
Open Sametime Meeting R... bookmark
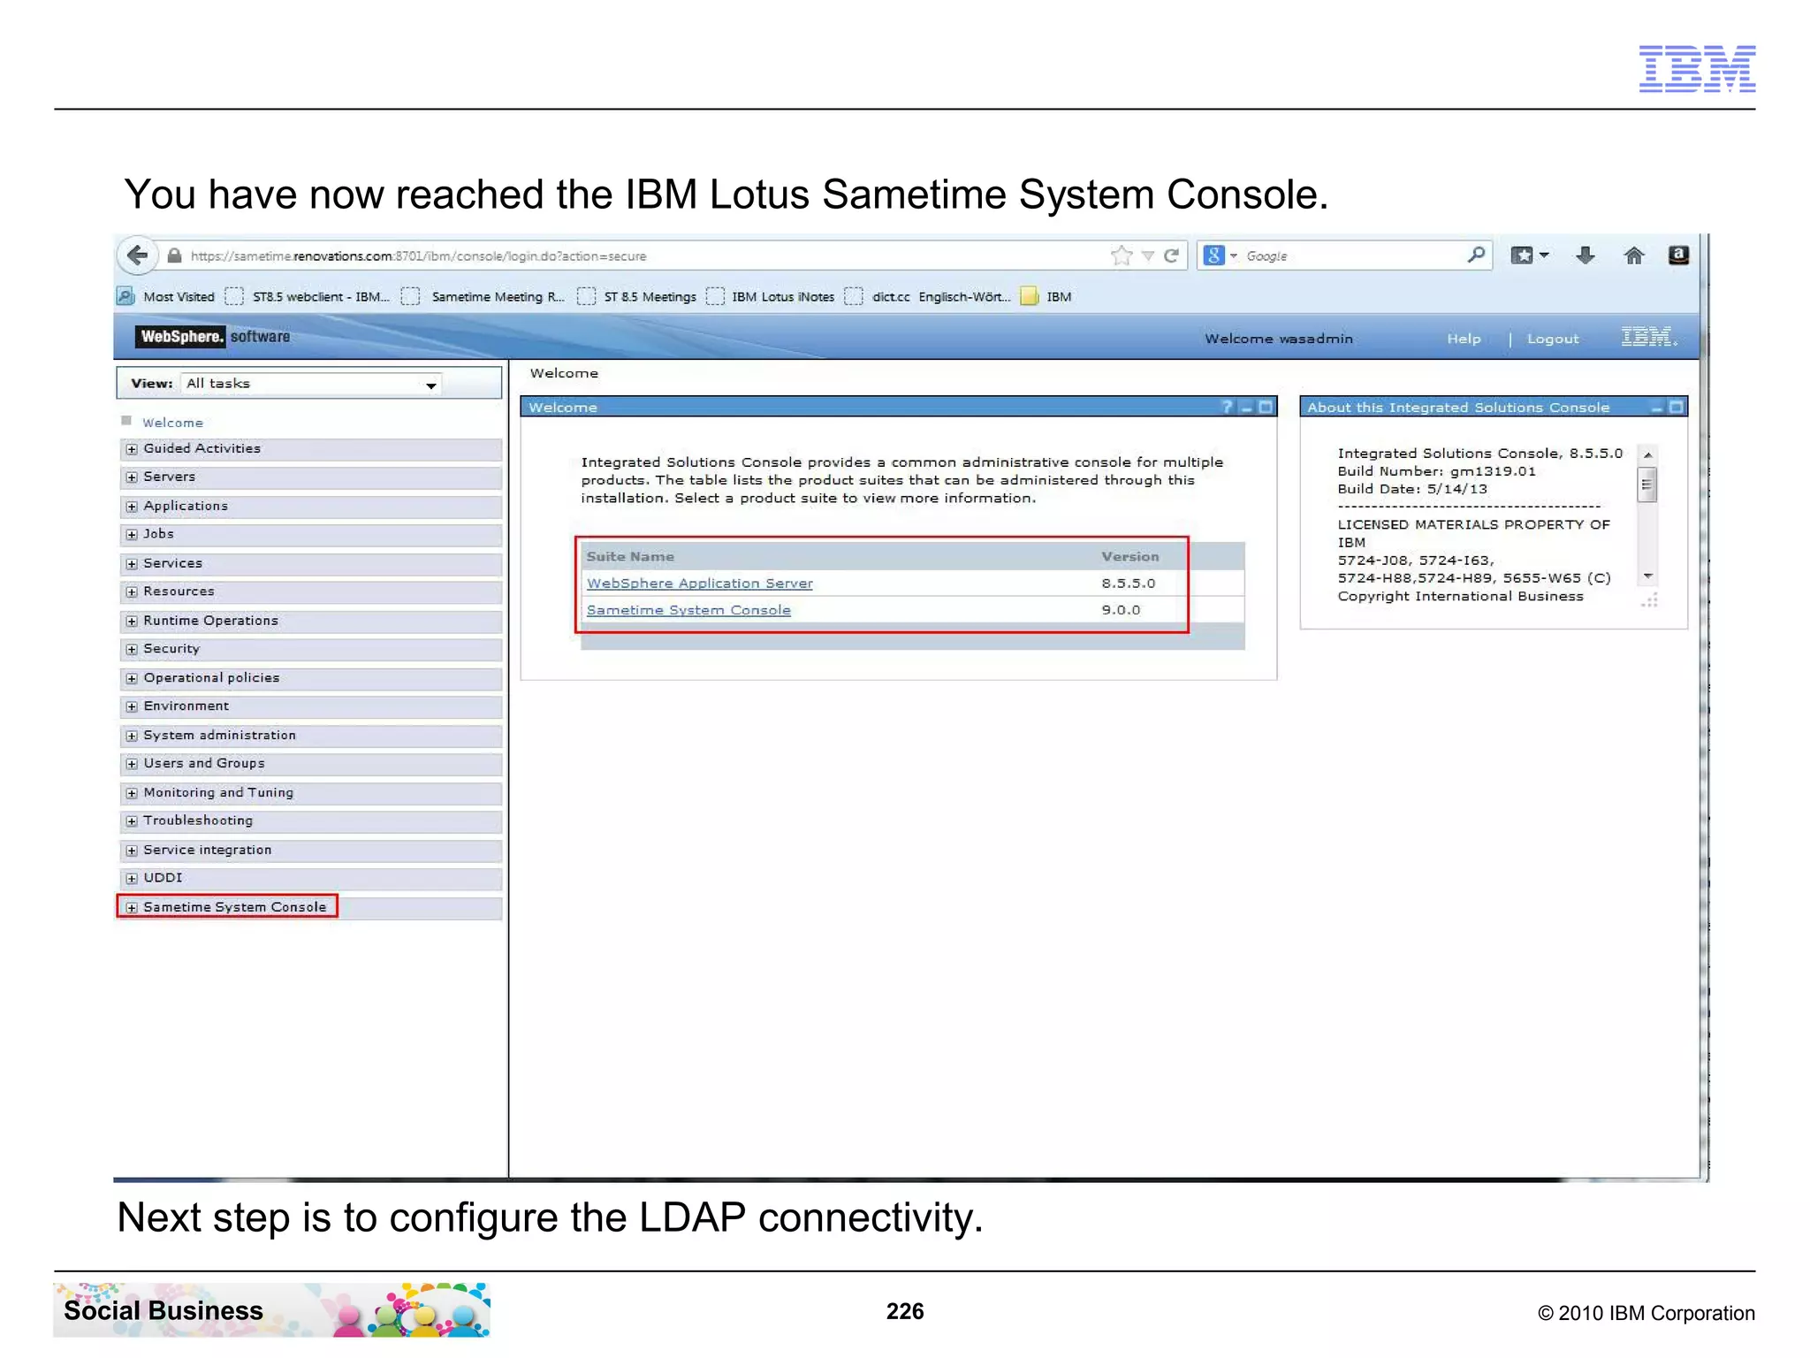pyautogui.click(x=483, y=296)
